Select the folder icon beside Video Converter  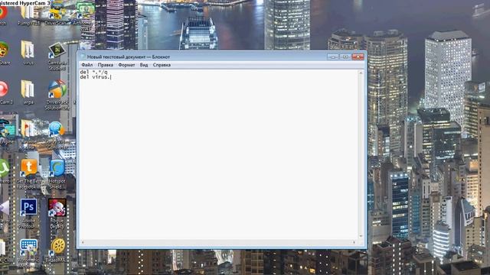point(28,135)
